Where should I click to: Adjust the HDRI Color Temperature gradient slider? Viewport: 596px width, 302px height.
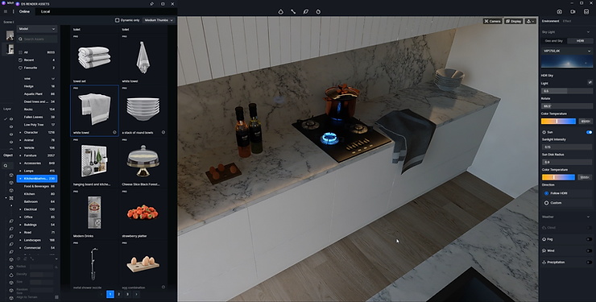pos(558,121)
